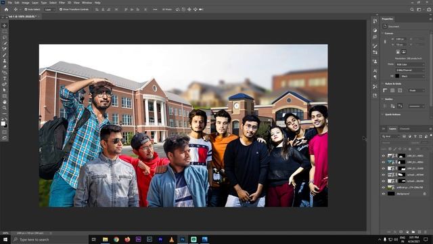This screenshot has height=244, width=433.
Task: Open the Pixels ruler units dropdown
Action: [417, 90]
